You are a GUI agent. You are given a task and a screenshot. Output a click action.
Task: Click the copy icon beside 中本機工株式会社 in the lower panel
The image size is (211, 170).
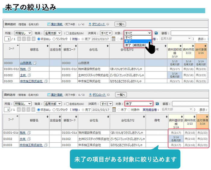[x=46, y=145]
